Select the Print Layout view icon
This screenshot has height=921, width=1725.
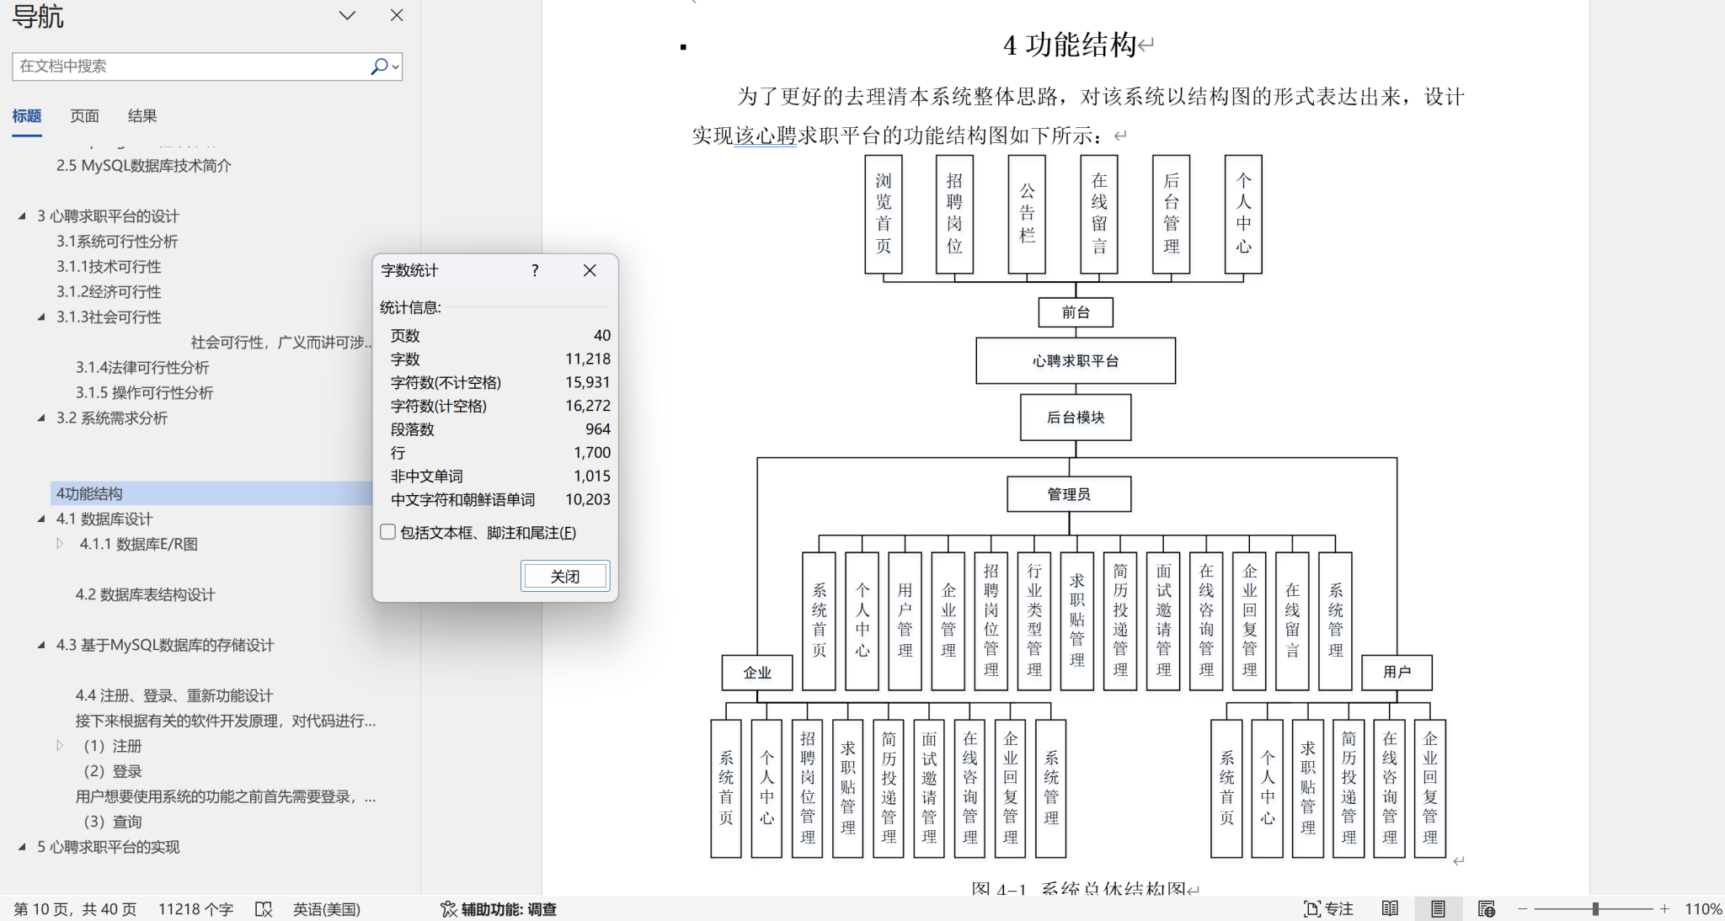[x=1438, y=909]
